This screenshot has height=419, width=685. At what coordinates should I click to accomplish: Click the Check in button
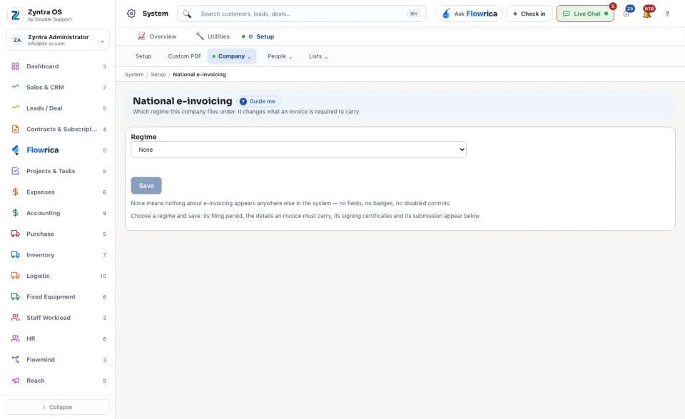[529, 14]
